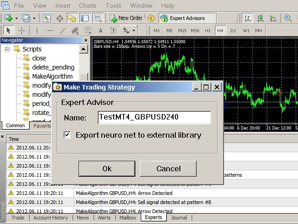
Task: Open the New Chart toolbar icon
Action: pyautogui.click(x=8, y=18)
